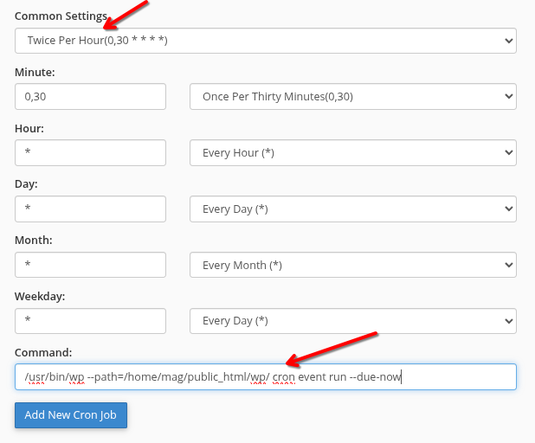Click the Command: label
Image resolution: width=535 pixels, height=443 pixels.
coord(43,353)
